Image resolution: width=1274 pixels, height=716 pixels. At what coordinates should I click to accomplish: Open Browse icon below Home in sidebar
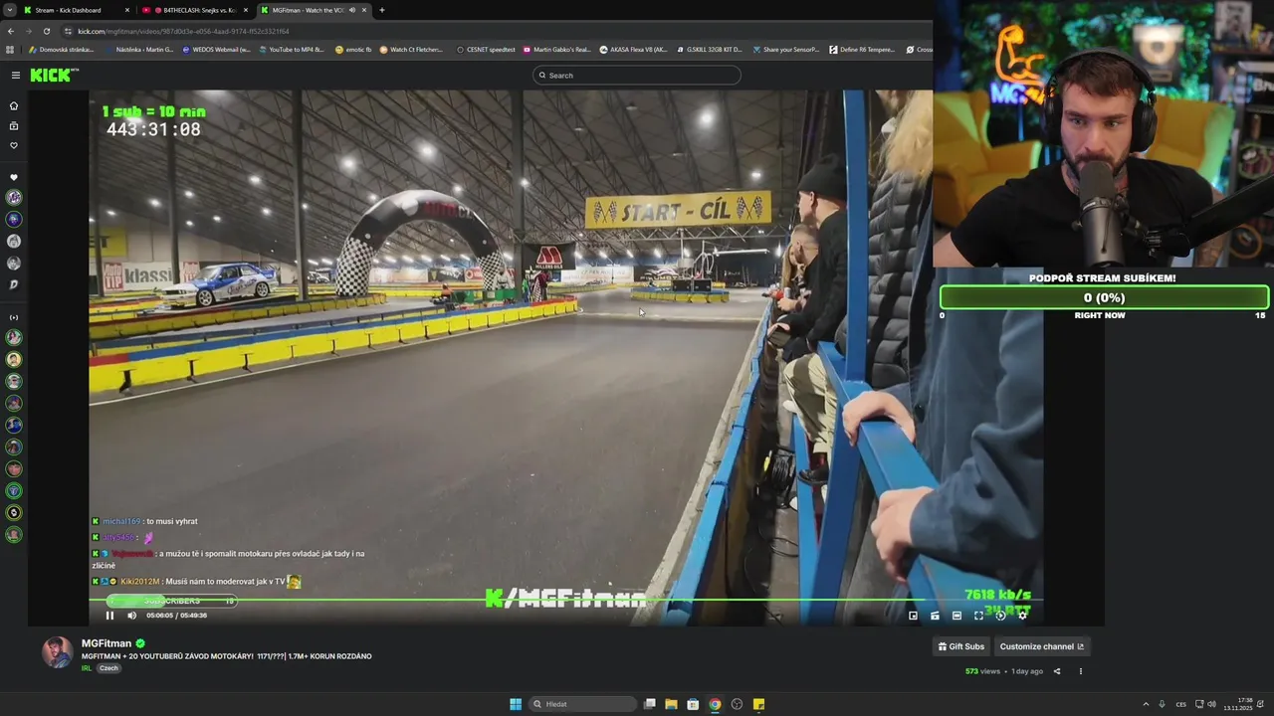click(14, 126)
